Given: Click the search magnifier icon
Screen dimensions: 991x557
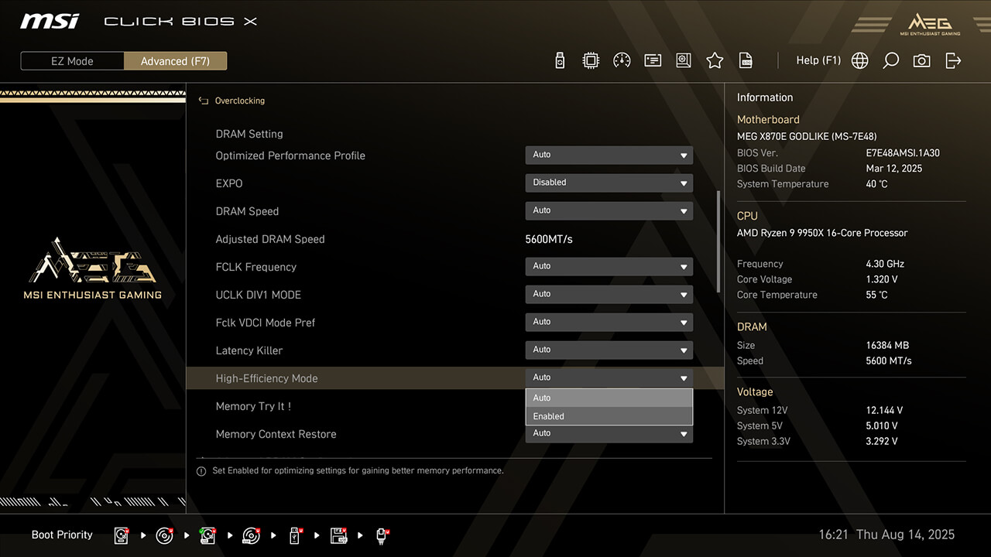Looking at the screenshot, I should coord(890,60).
